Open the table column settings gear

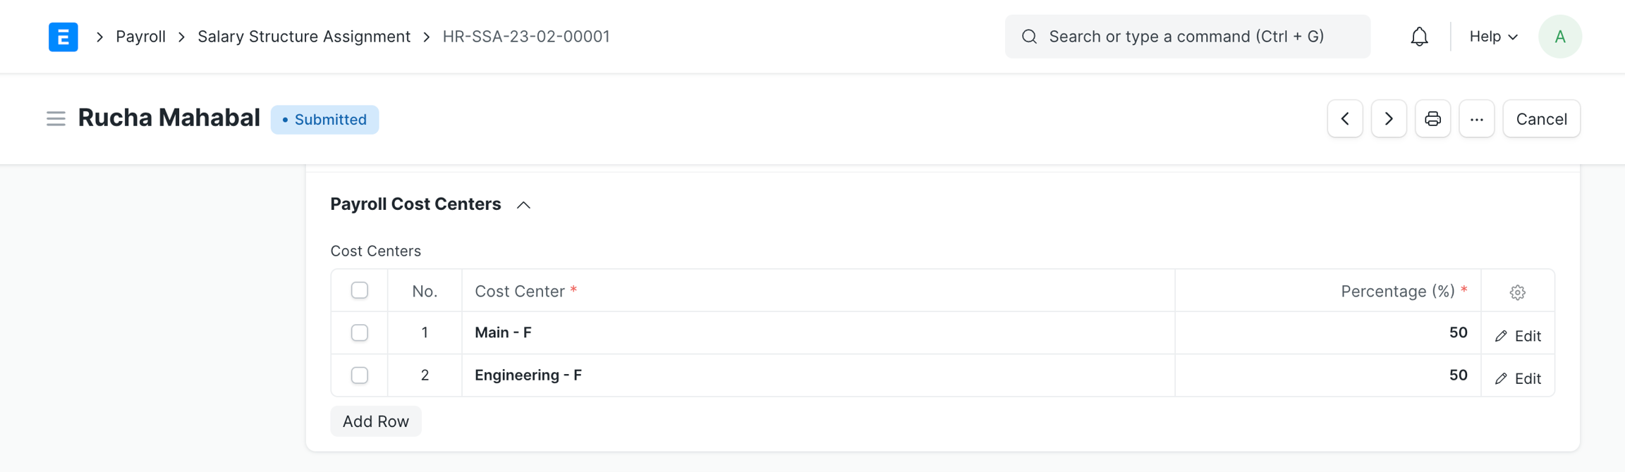1517,292
